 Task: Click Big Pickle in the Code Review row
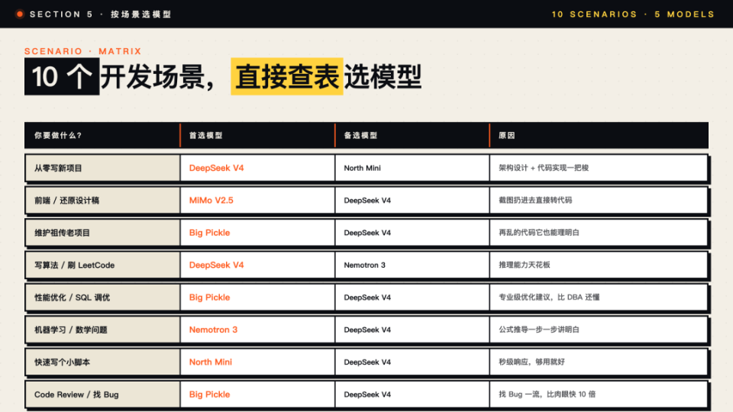click(209, 394)
